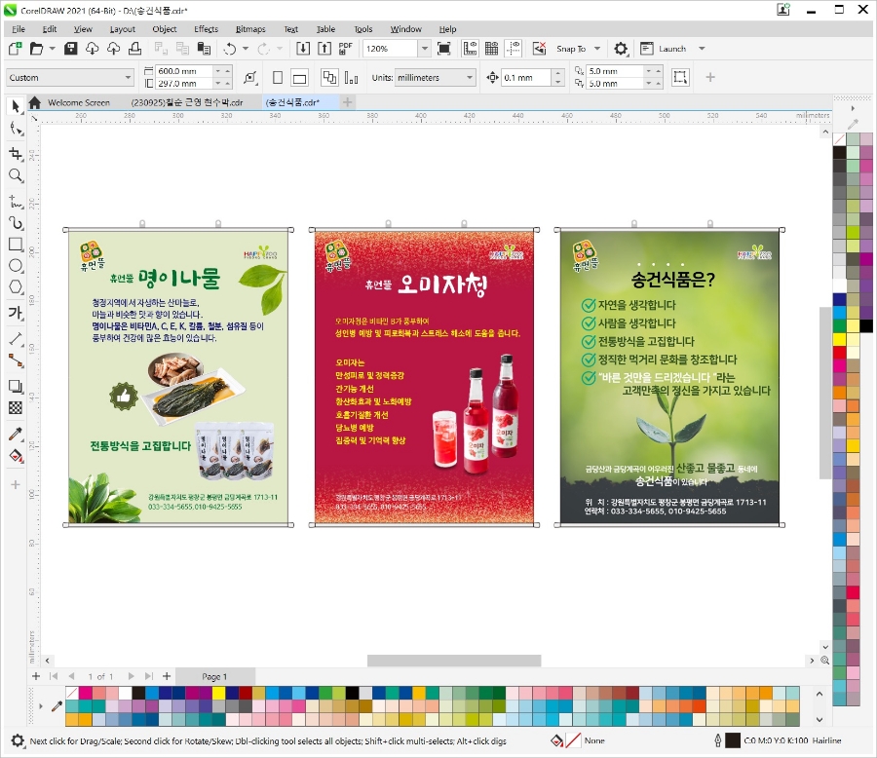
Task: Go to next page arrow
Action: click(131, 676)
